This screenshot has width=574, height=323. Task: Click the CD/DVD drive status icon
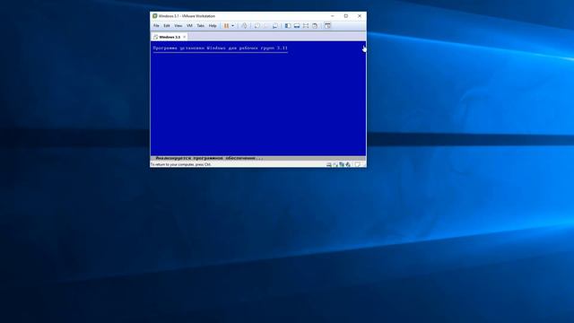335,165
